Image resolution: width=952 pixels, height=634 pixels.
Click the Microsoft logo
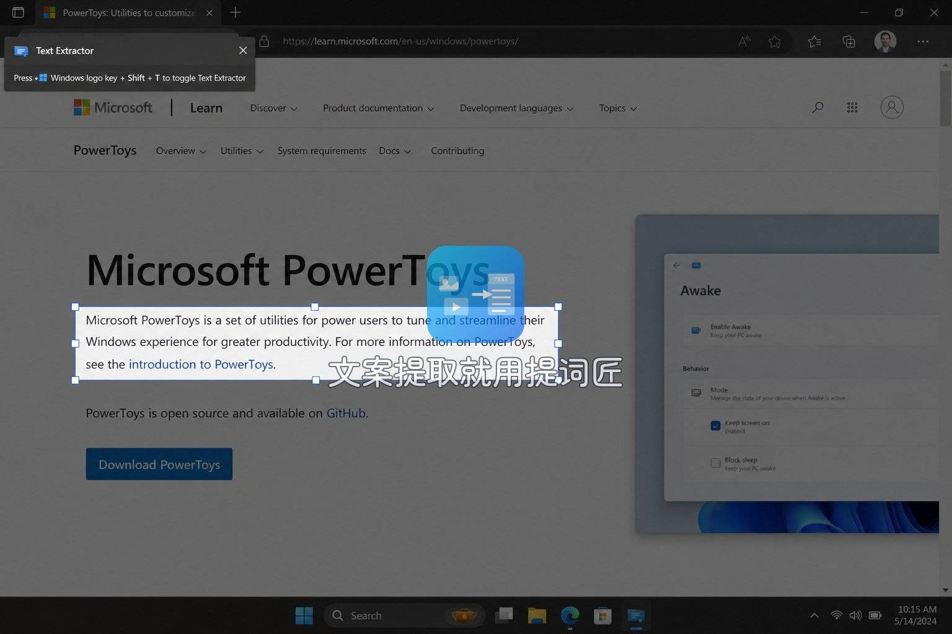coord(113,108)
